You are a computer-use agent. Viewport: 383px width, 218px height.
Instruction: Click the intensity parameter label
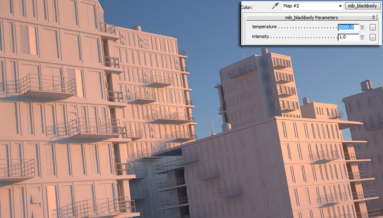(260, 37)
